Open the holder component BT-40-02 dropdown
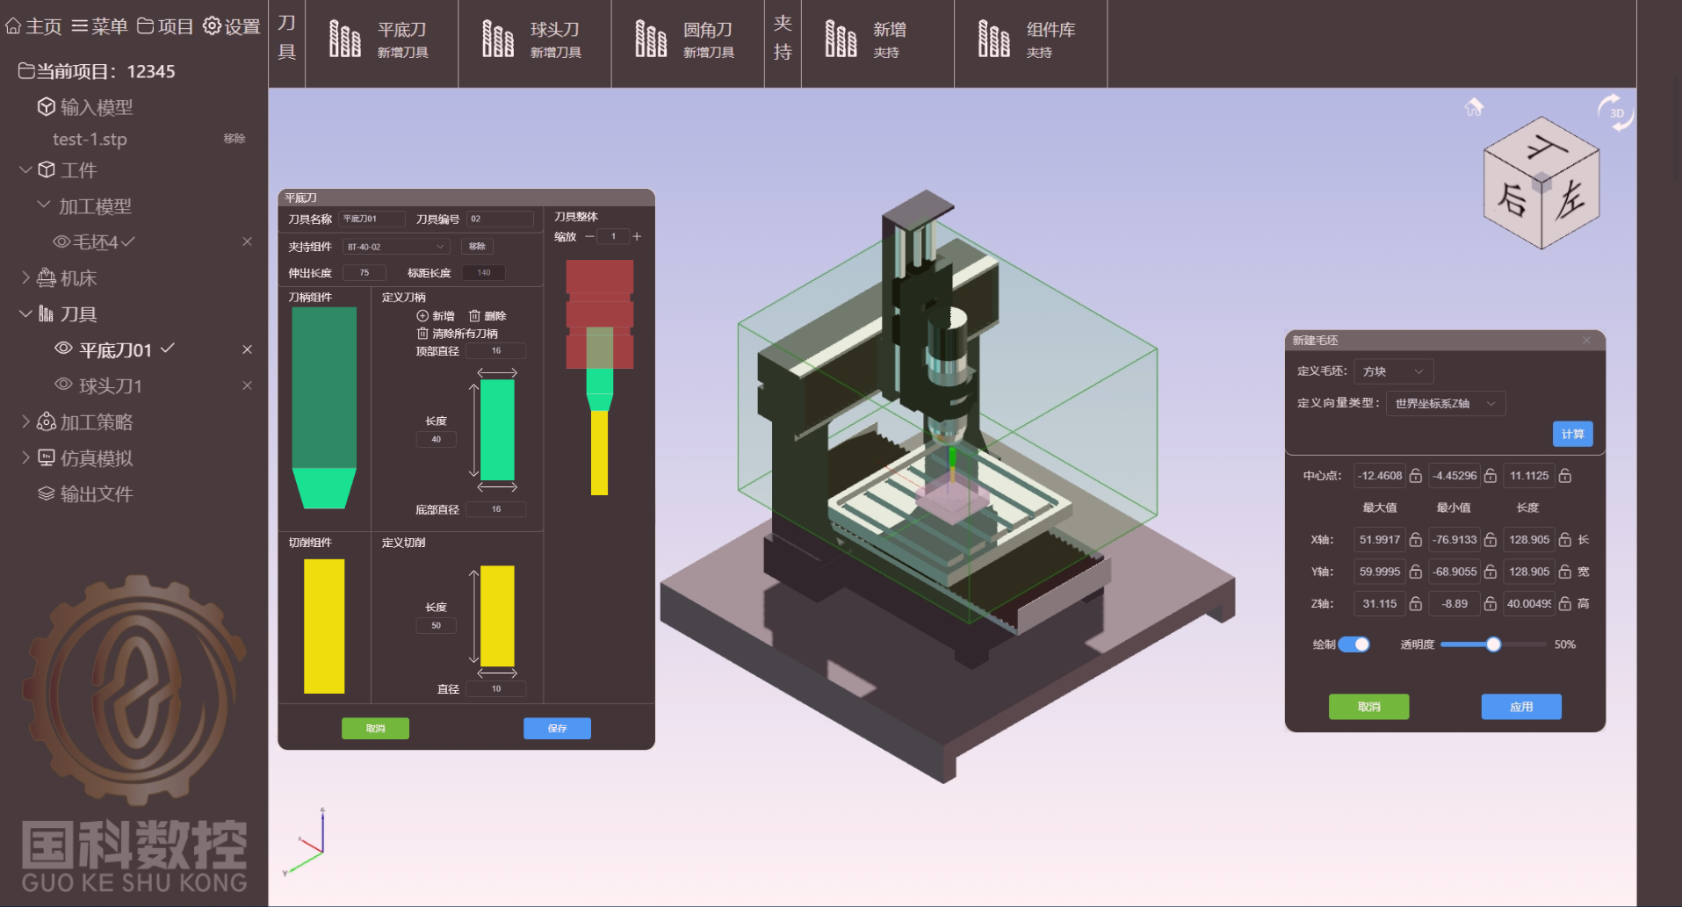 (x=396, y=247)
